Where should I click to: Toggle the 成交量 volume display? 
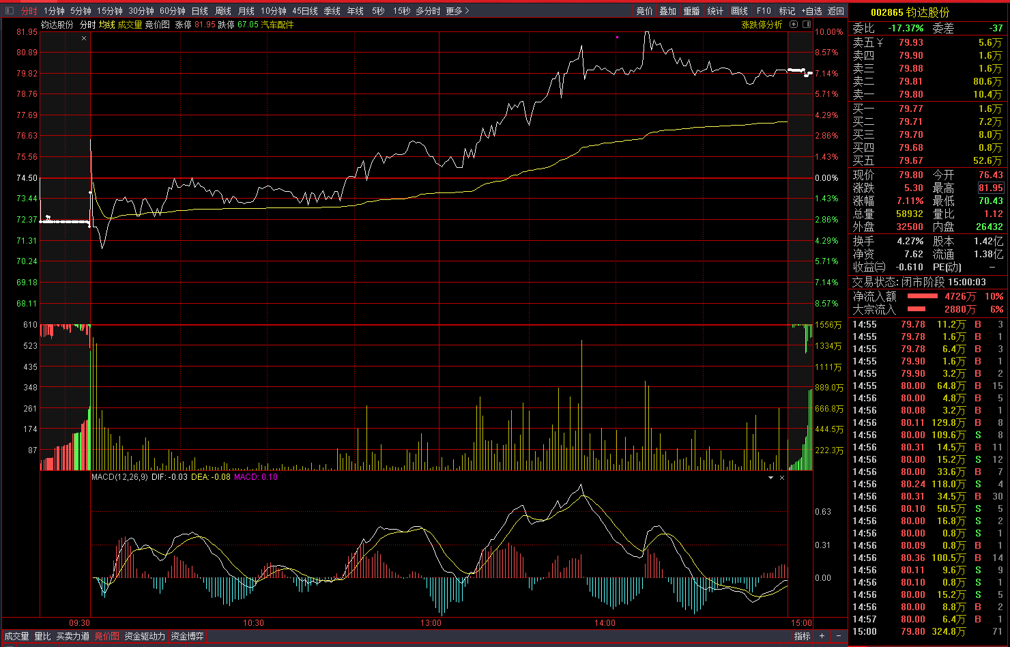coord(130,25)
